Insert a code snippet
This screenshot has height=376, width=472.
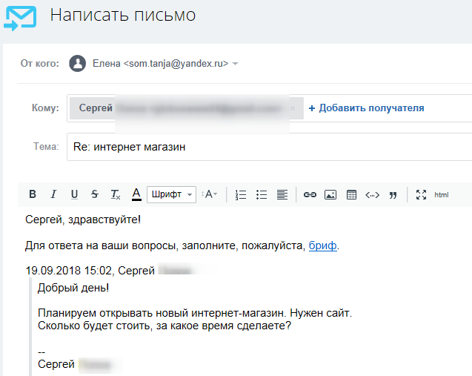(x=373, y=195)
